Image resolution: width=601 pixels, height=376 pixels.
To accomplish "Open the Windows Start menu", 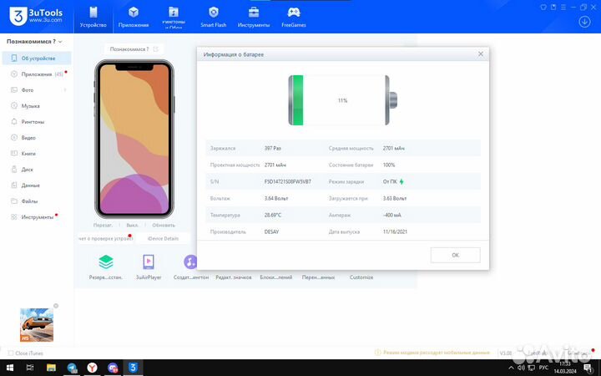I will tap(10, 368).
